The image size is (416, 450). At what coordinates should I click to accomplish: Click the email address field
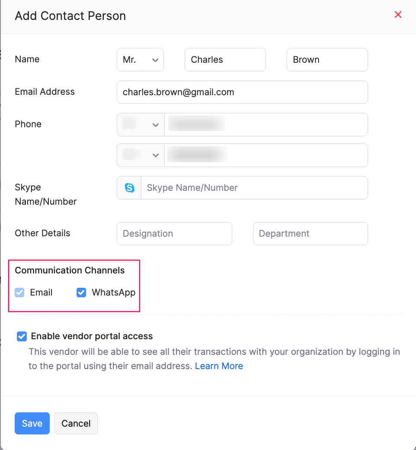click(242, 92)
